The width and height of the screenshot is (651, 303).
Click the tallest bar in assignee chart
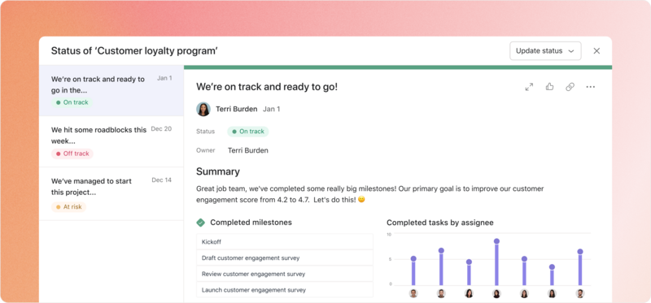point(496,263)
